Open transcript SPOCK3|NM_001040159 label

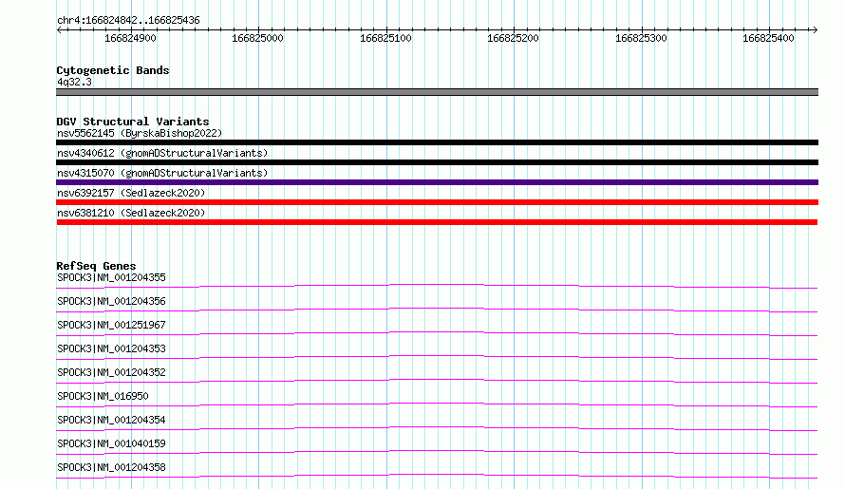click(x=111, y=443)
